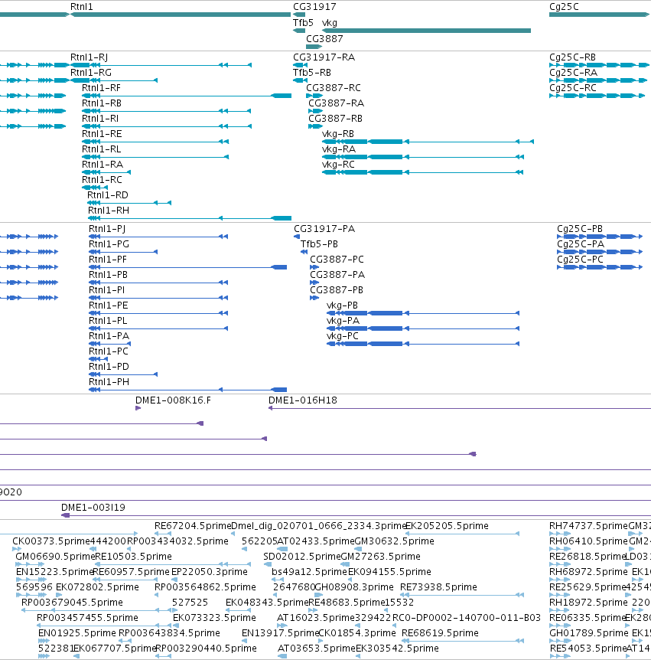Select transcript Rtnl1-RB label
The height and width of the screenshot is (660, 651).
click(x=102, y=103)
